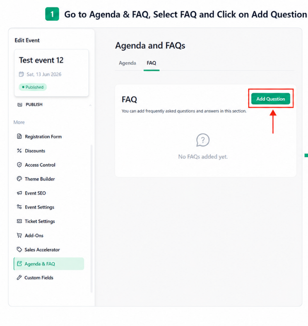
Task: Click the Sales Accelerator tag icon
Action: 19,249
